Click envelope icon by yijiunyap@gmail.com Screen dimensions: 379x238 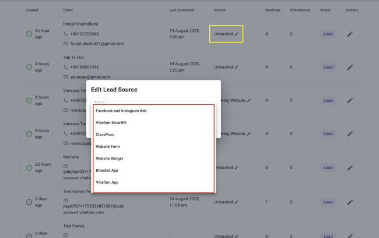click(65, 77)
